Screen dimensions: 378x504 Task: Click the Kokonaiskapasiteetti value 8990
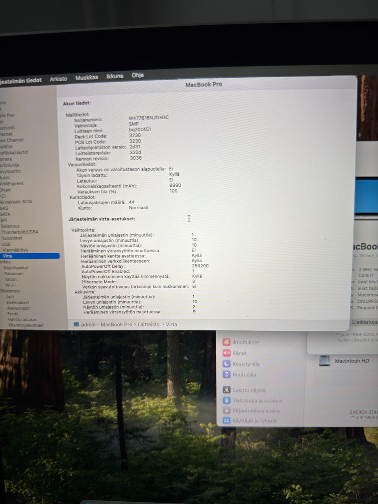pyautogui.click(x=175, y=185)
